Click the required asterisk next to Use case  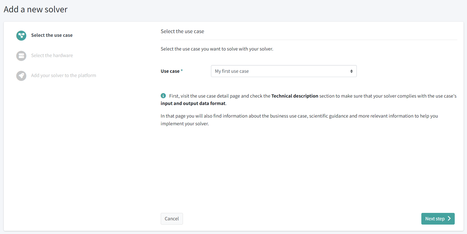[x=182, y=70]
